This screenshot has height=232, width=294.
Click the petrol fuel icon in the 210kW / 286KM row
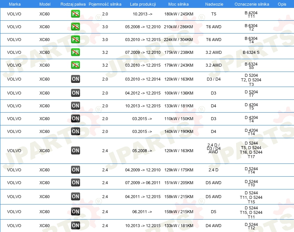click(x=75, y=26)
